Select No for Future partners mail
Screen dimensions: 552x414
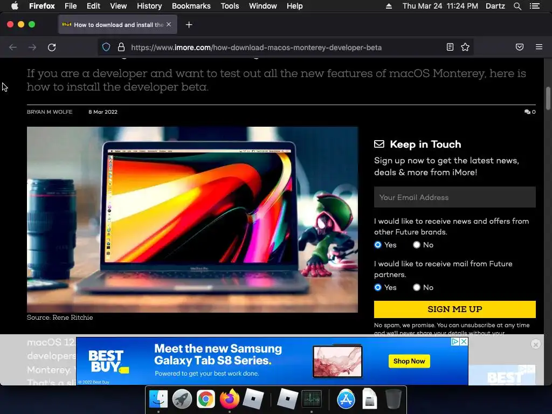[x=417, y=287]
